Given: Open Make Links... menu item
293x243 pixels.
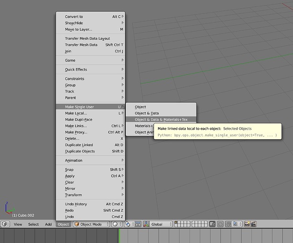Looking at the screenshot, I should [x=91, y=126].
